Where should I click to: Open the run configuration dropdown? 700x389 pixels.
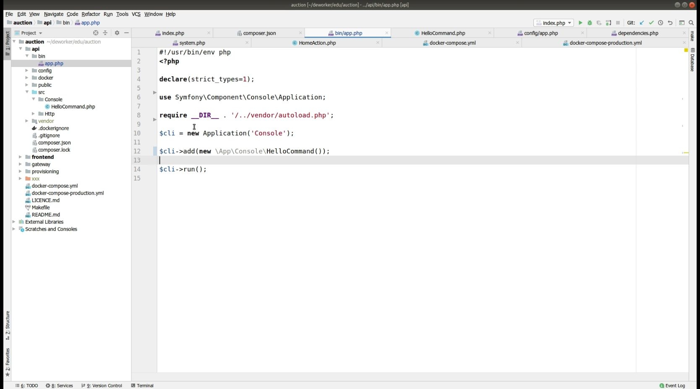point(554,23)
